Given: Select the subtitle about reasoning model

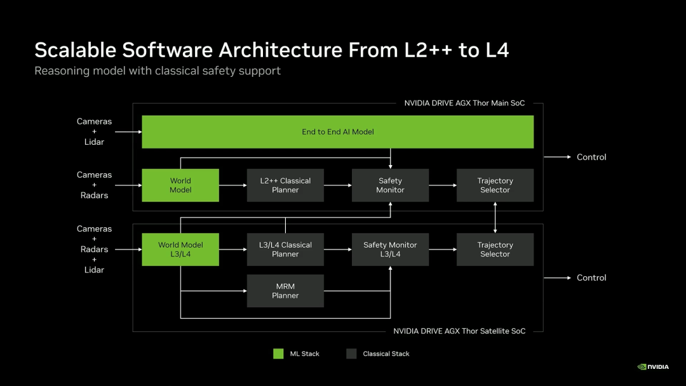Looking at the screenshot, I should coord(157,70).
